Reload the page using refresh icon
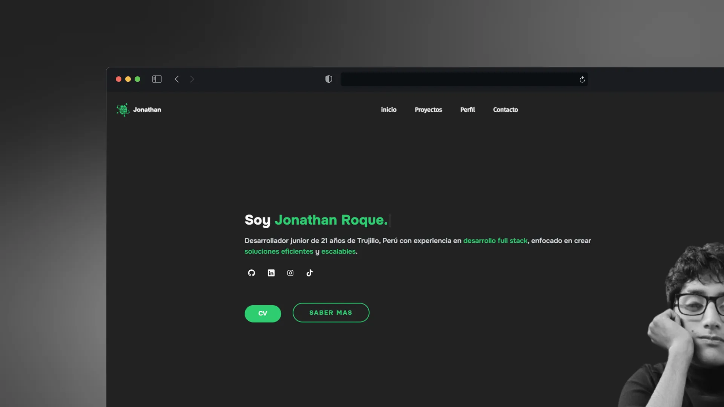 [582, 80]
